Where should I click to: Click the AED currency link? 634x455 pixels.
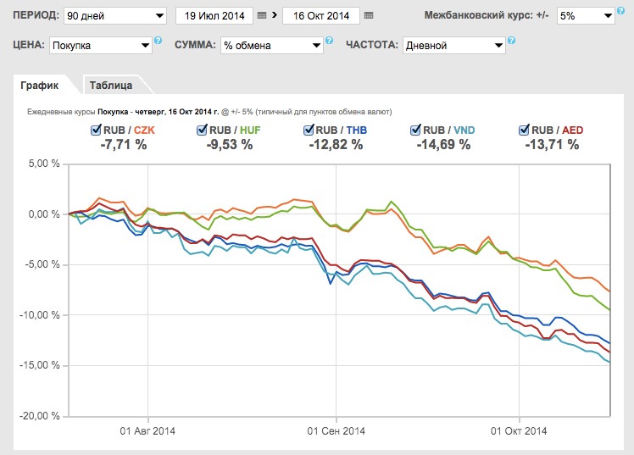[571, 130]
